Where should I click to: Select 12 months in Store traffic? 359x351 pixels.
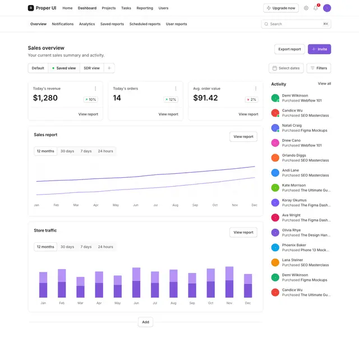point(45,247)
